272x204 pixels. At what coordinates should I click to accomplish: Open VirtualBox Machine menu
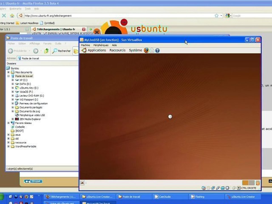[85, 45]
